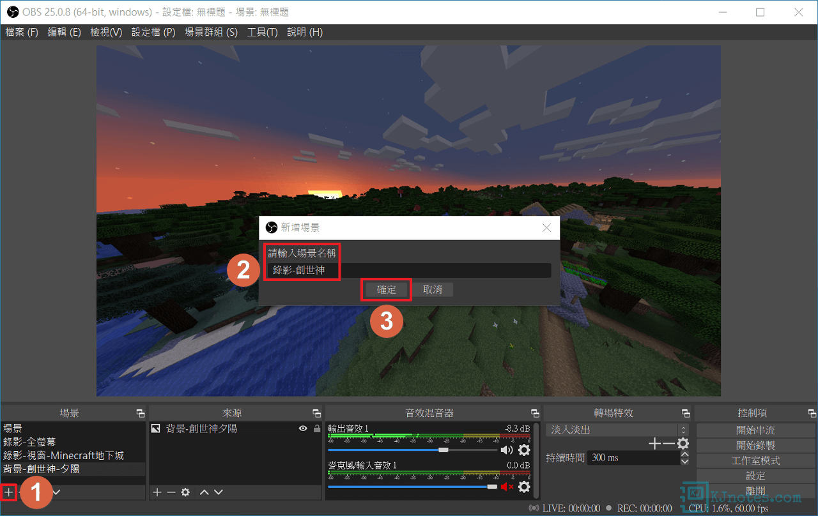Click audio mixer vertical scrollbar
Viewport: 818px width, 516px height.
(x=536, y=460)
